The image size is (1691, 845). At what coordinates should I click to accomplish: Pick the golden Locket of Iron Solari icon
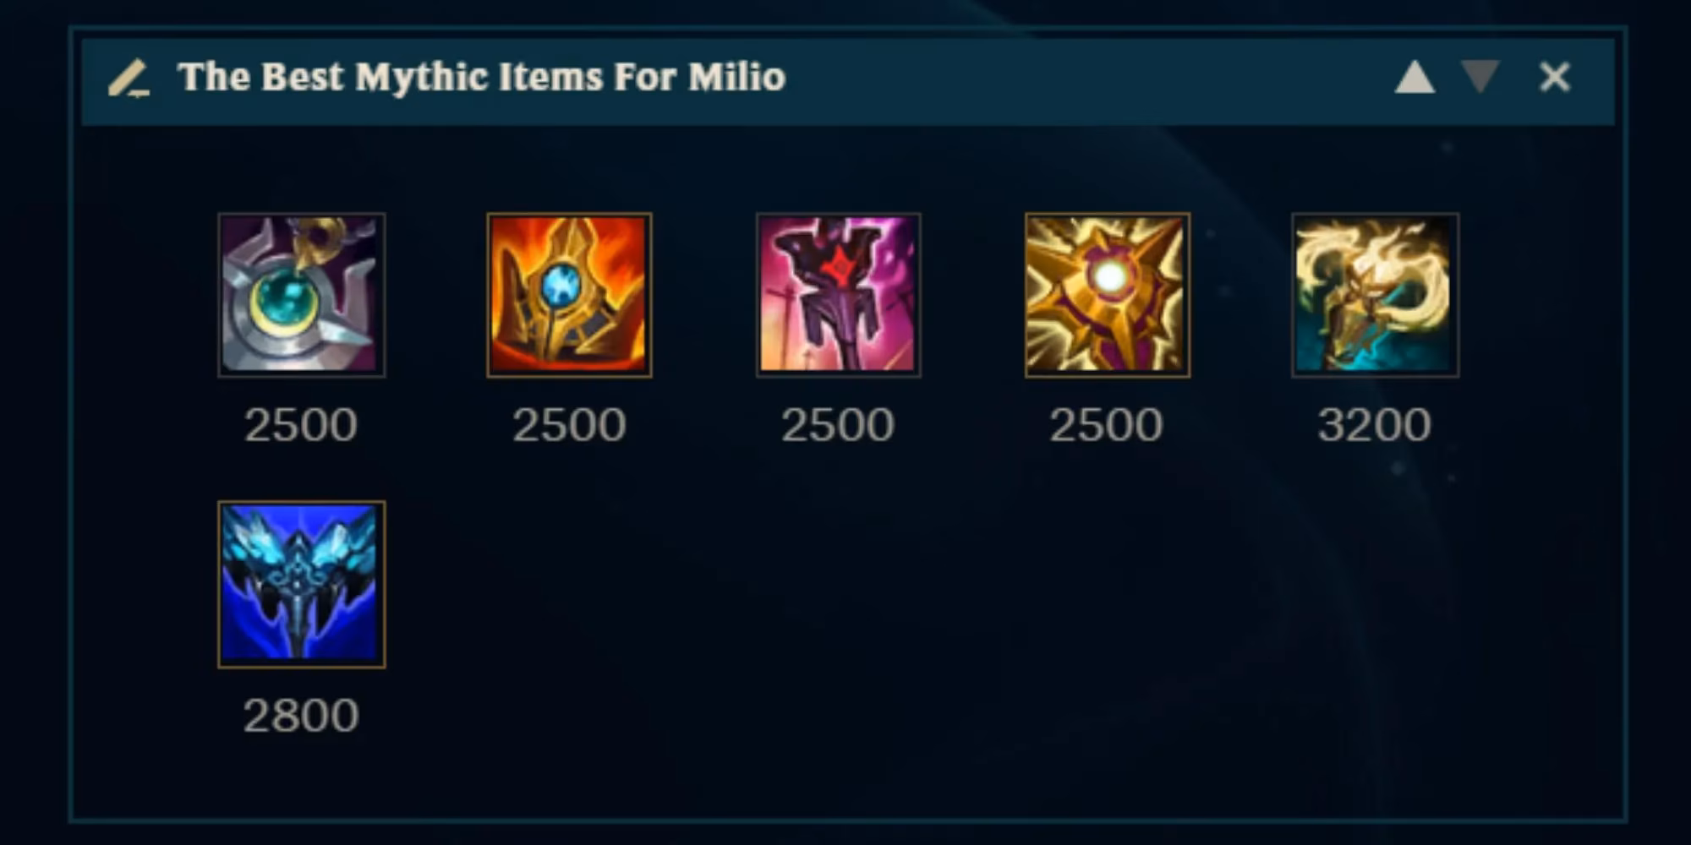pyautogui.click(x=1107, y=295)
